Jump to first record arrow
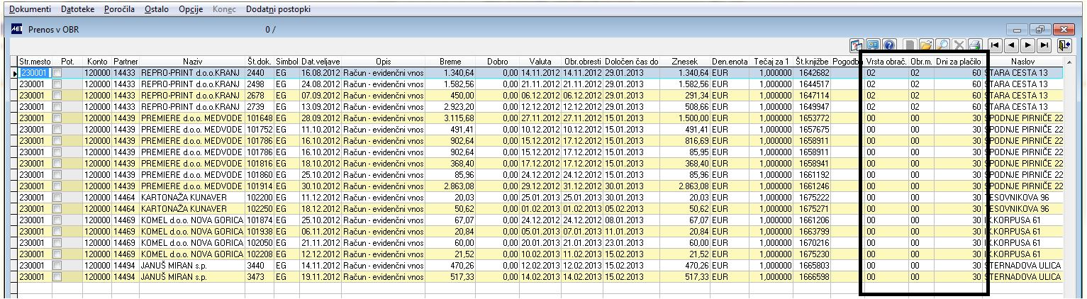The height and width of the screenshot is (299, 1087). [995, 45]
